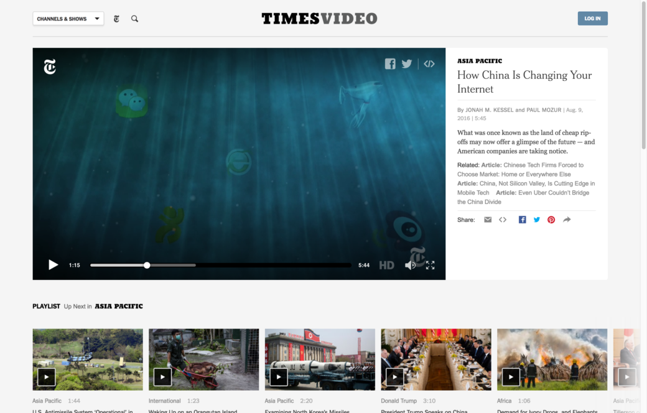Share video via Twitter icon on player

tap(407, 63)
